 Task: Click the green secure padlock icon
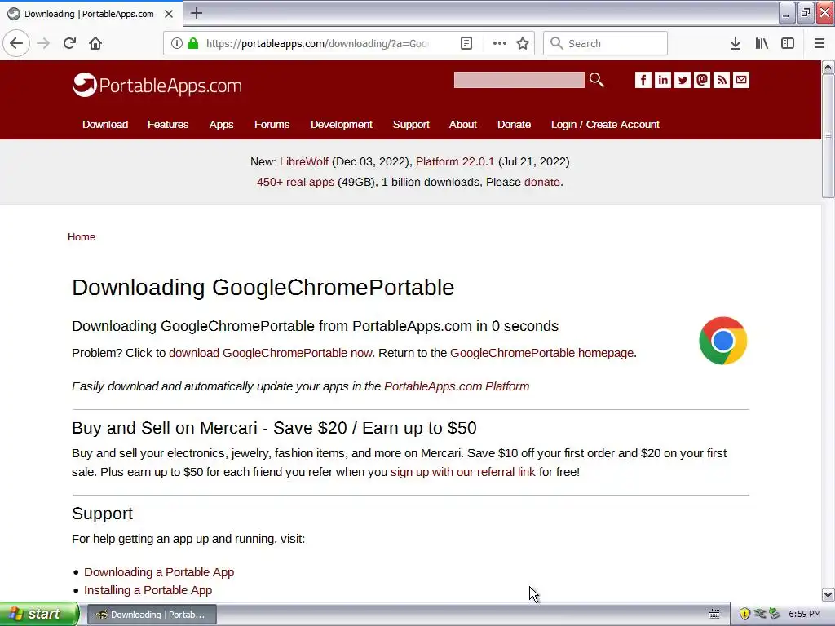(x=193, y=43)
